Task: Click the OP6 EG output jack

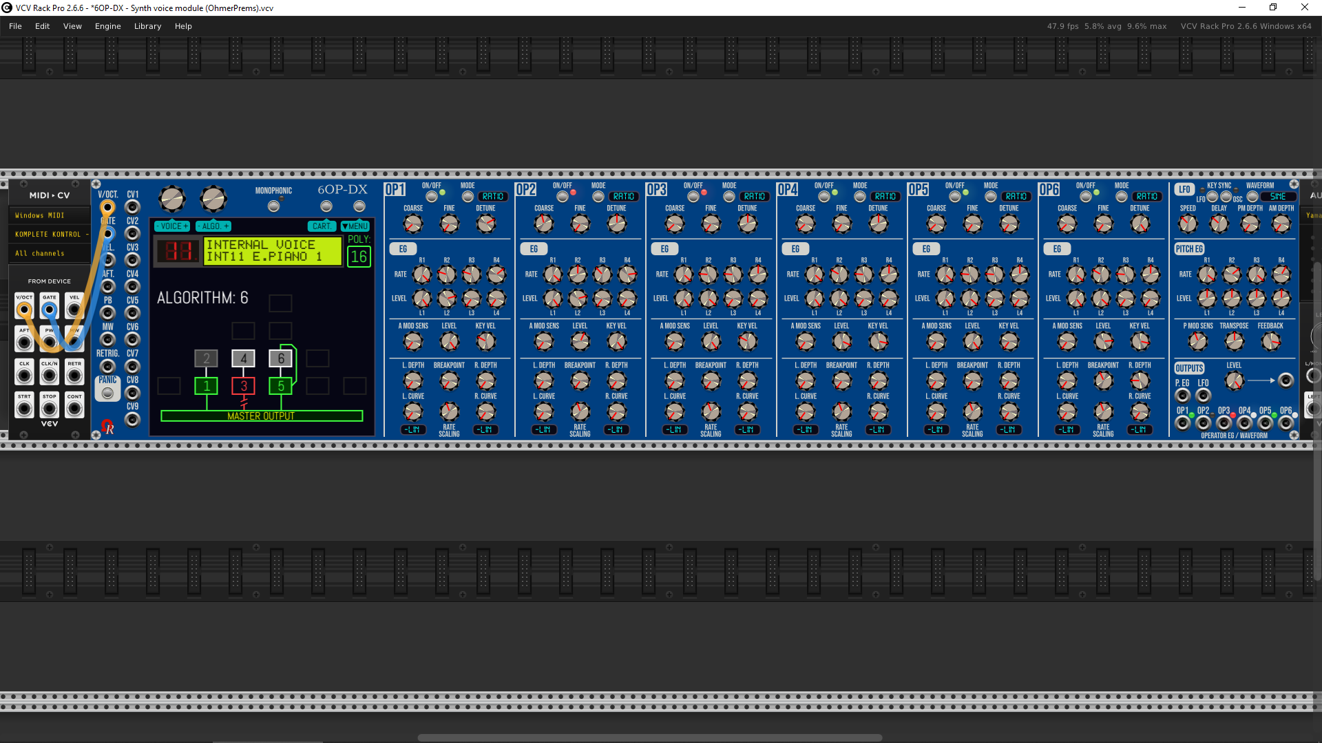Action: point(1286,422)
